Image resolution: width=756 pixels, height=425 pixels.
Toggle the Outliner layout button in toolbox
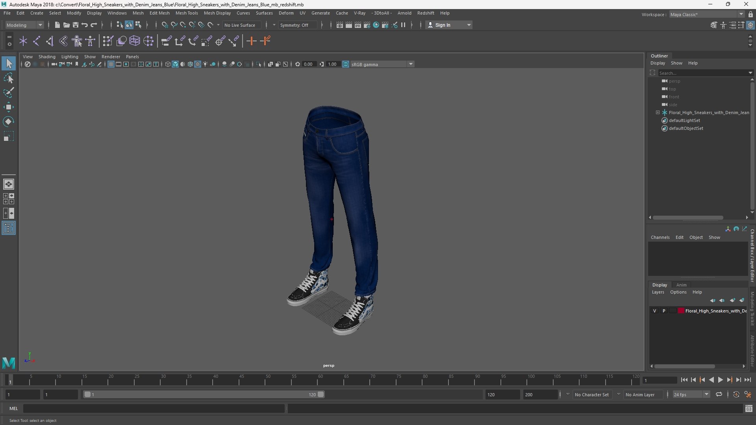pos(9,228)
